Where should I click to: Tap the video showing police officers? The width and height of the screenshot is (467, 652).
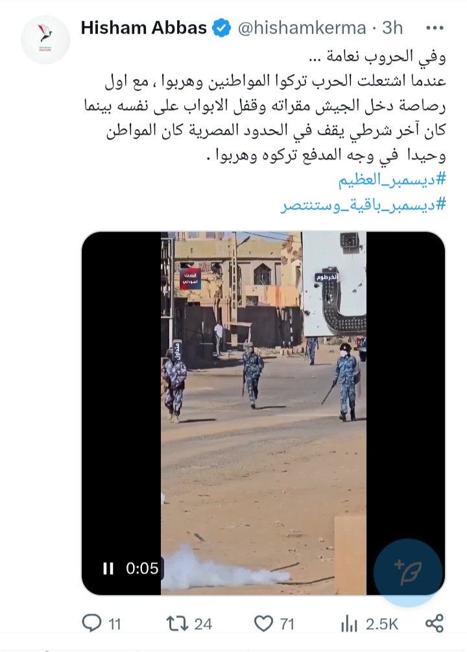coord(263,413)
